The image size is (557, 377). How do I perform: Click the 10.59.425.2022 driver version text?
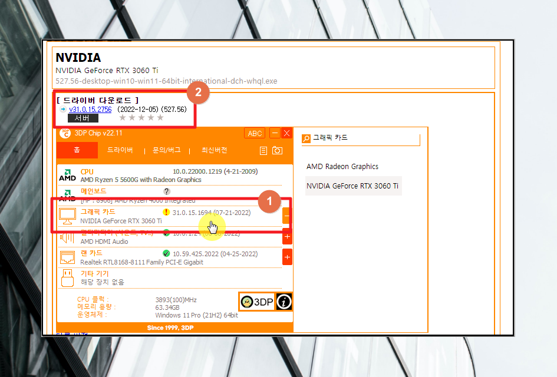point(215,254)
